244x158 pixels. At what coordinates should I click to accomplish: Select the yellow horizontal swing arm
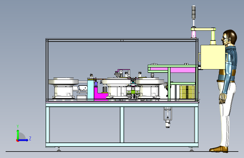click(x=203, y=29)
